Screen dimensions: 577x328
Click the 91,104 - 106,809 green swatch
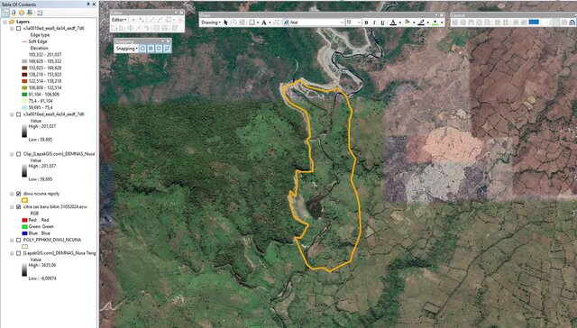pos(25,95)
